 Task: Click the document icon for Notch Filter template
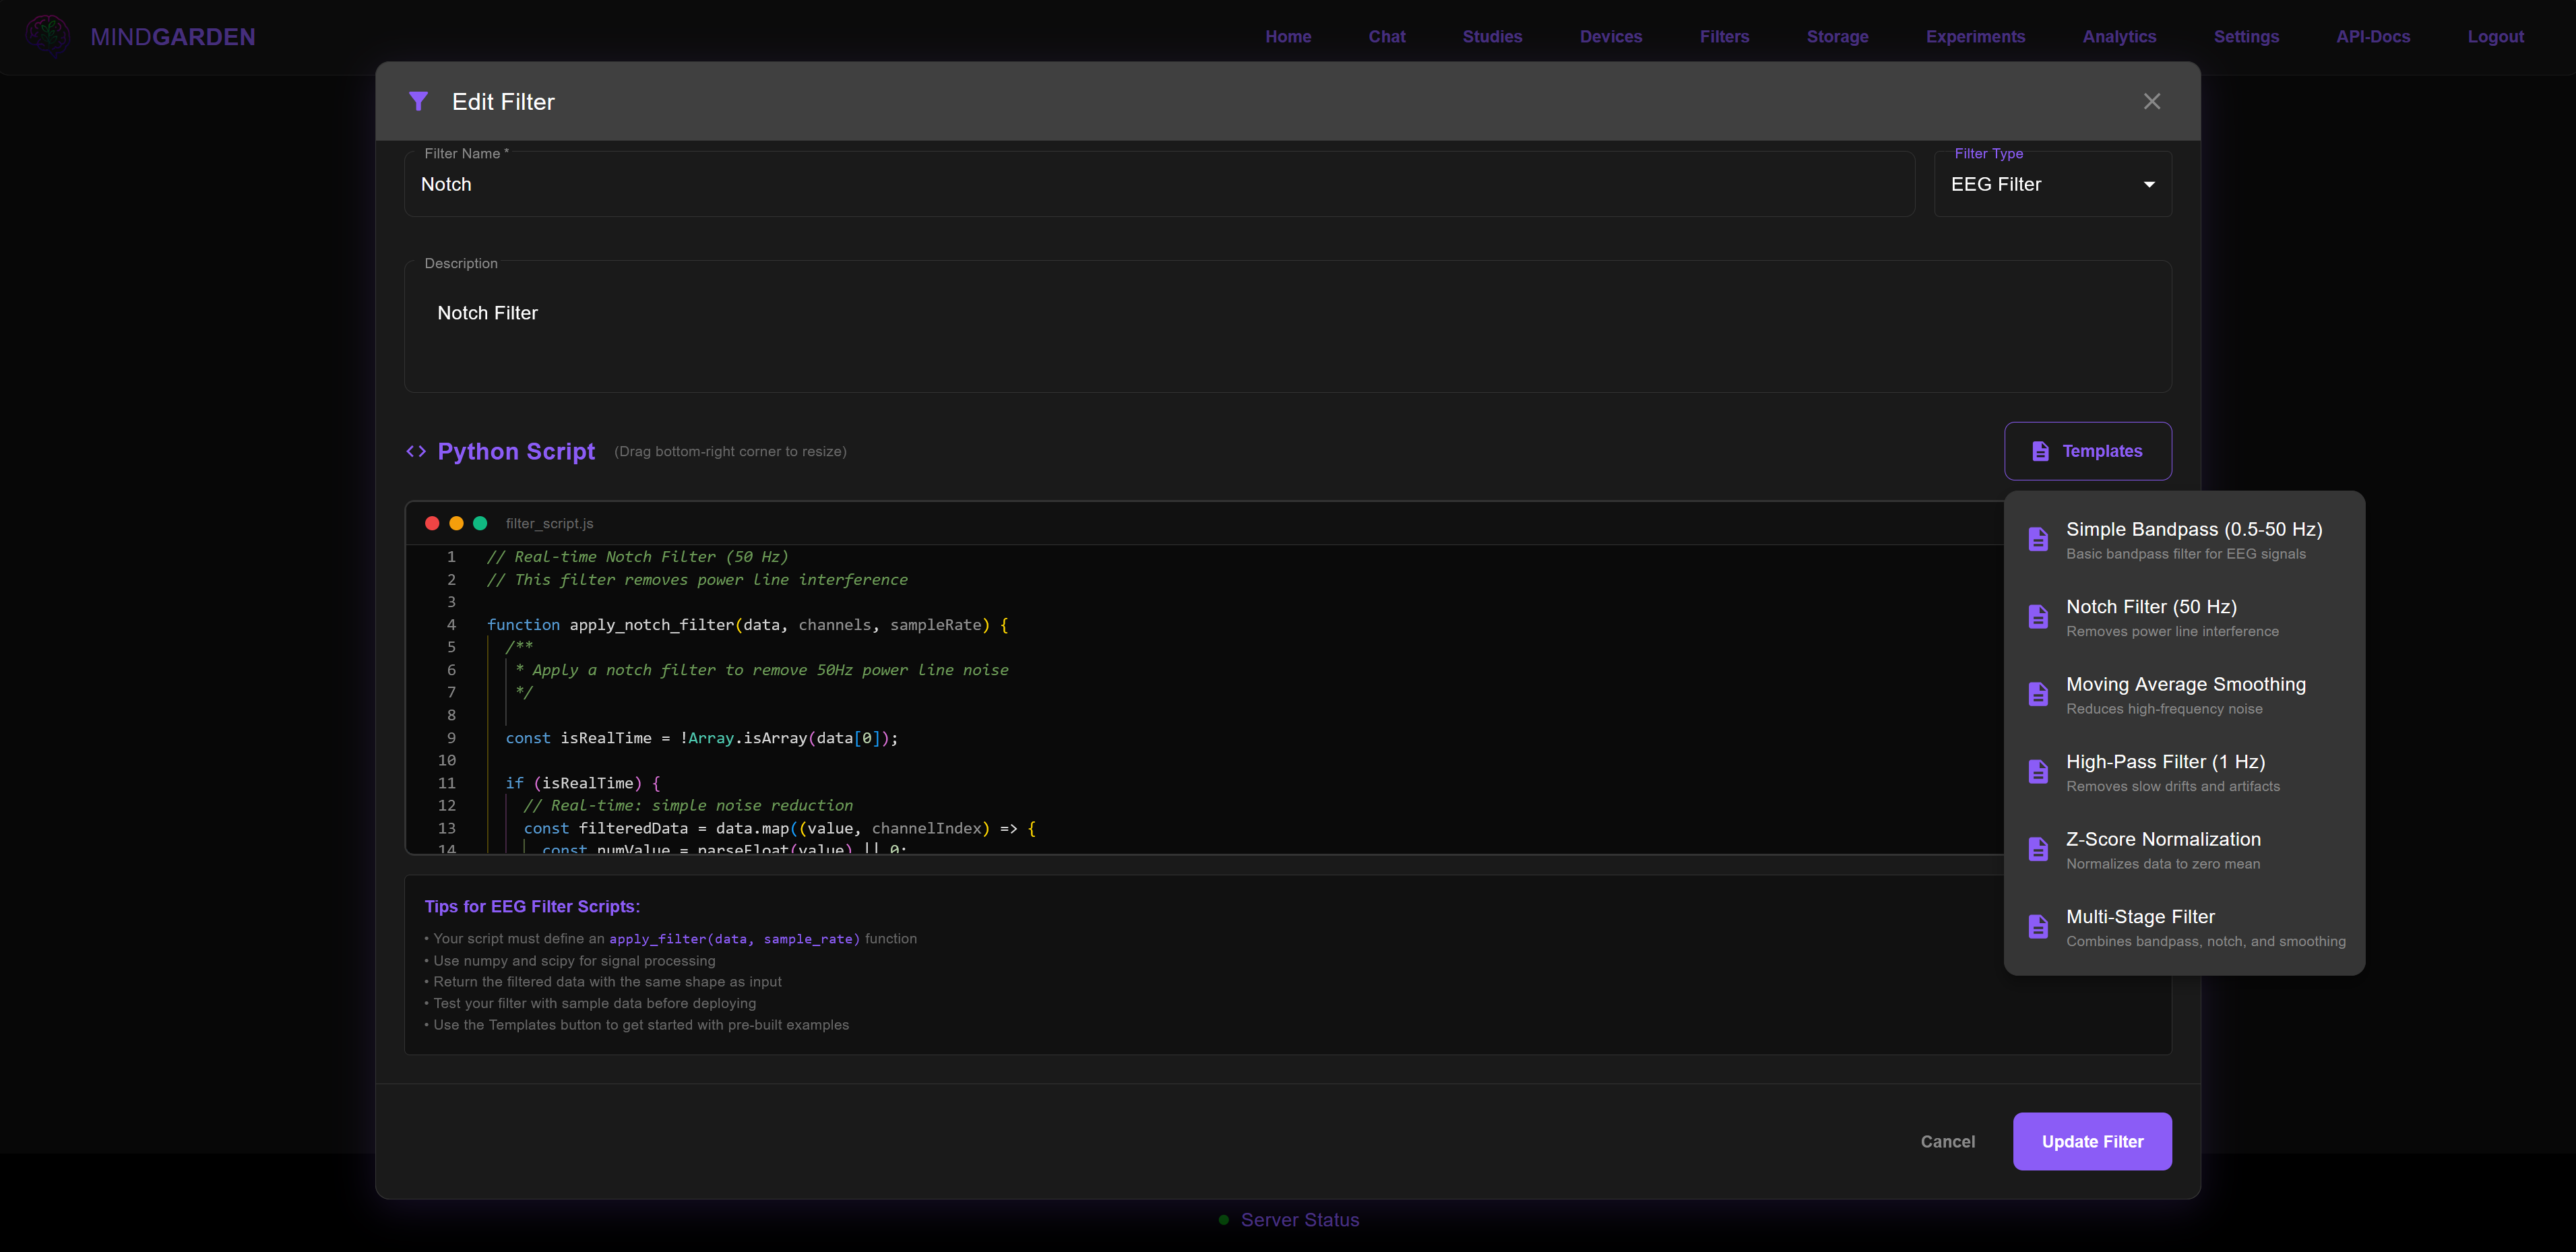tap(2038, 617)
